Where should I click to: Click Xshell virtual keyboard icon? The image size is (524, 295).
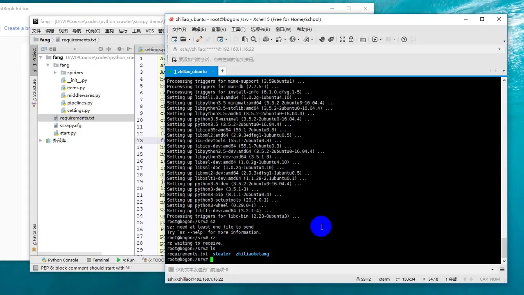point(363,39)
